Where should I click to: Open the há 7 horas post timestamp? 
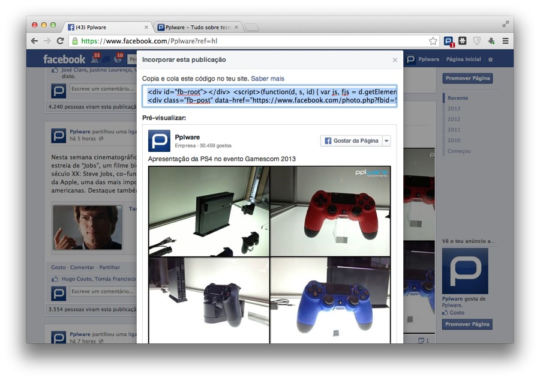point(83,341)
